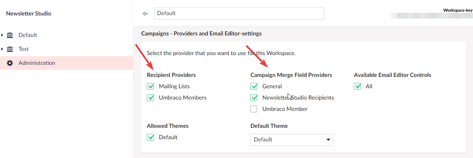Viewport: 473px width, 158px height.
Task: Toggle the Default allowed theme checkbox
Action: coord(151,137)
